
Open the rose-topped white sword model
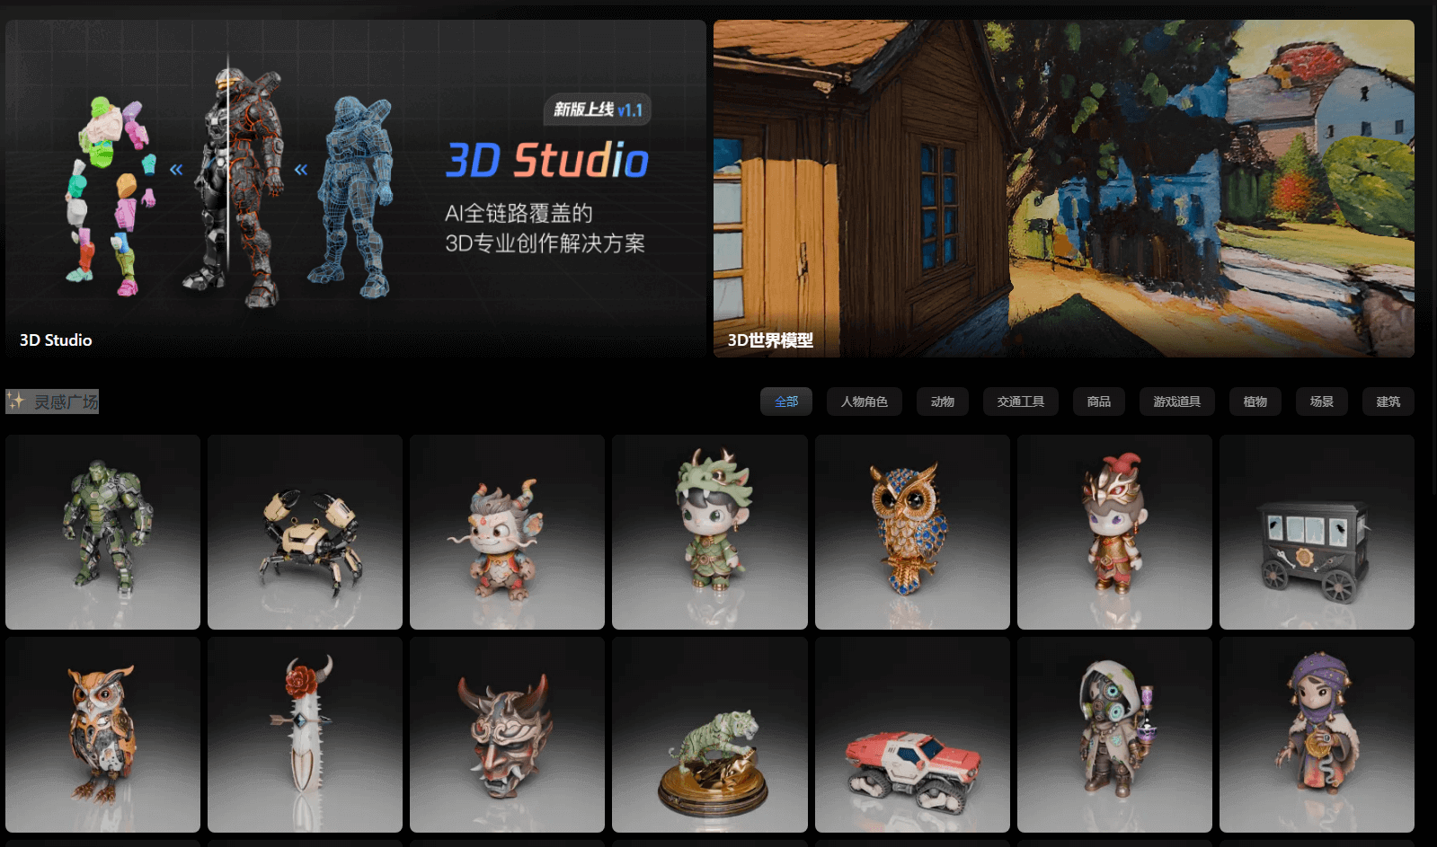305,735
